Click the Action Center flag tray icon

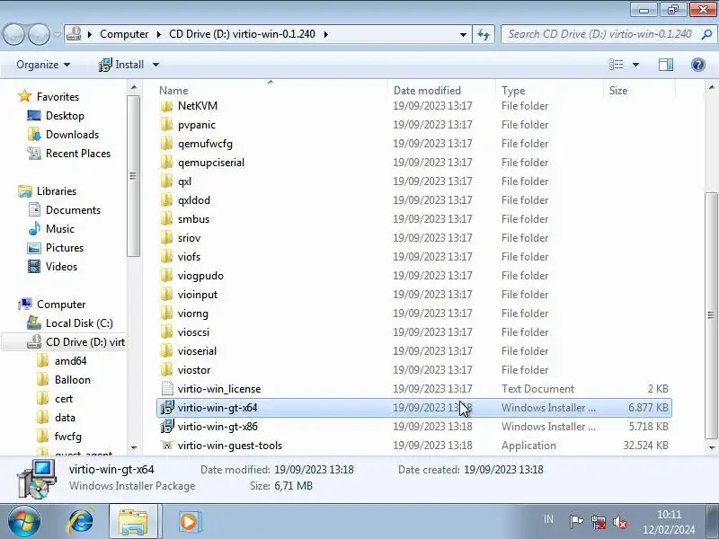click(x=576, y=521)
